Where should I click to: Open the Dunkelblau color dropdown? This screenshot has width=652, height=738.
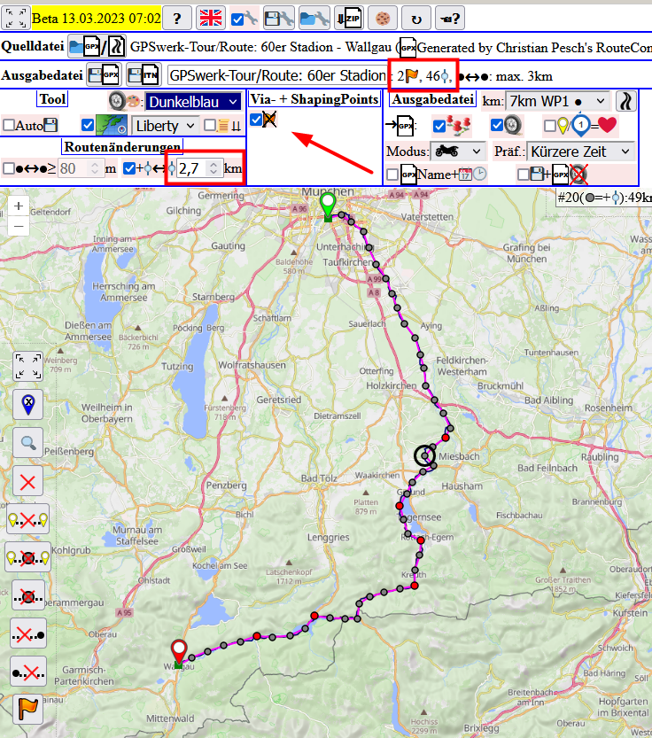tap(192, 102)
